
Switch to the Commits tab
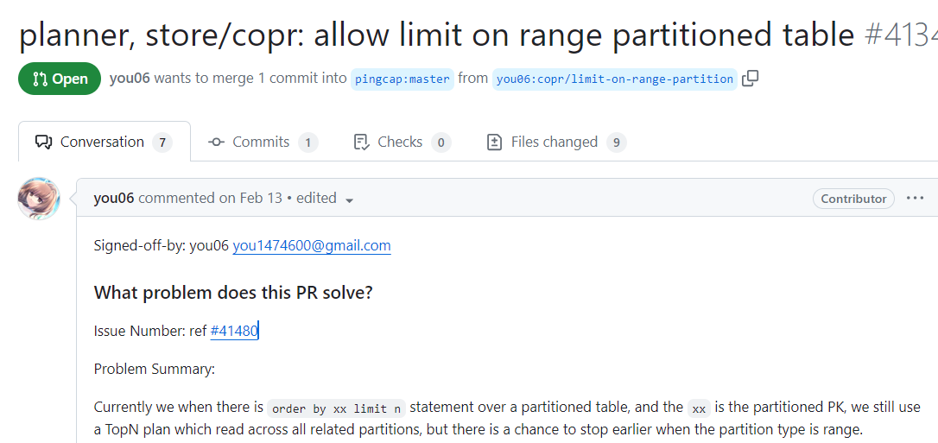tap(262, 142)
